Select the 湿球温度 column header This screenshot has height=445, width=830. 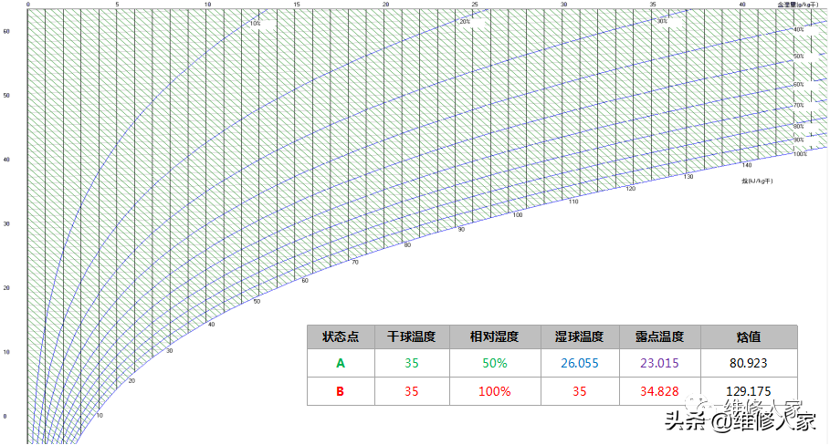click(x=580, y=336)
